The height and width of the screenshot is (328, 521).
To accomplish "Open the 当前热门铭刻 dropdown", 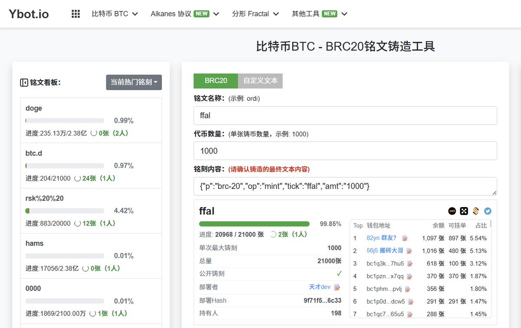I will pos(134,82).
